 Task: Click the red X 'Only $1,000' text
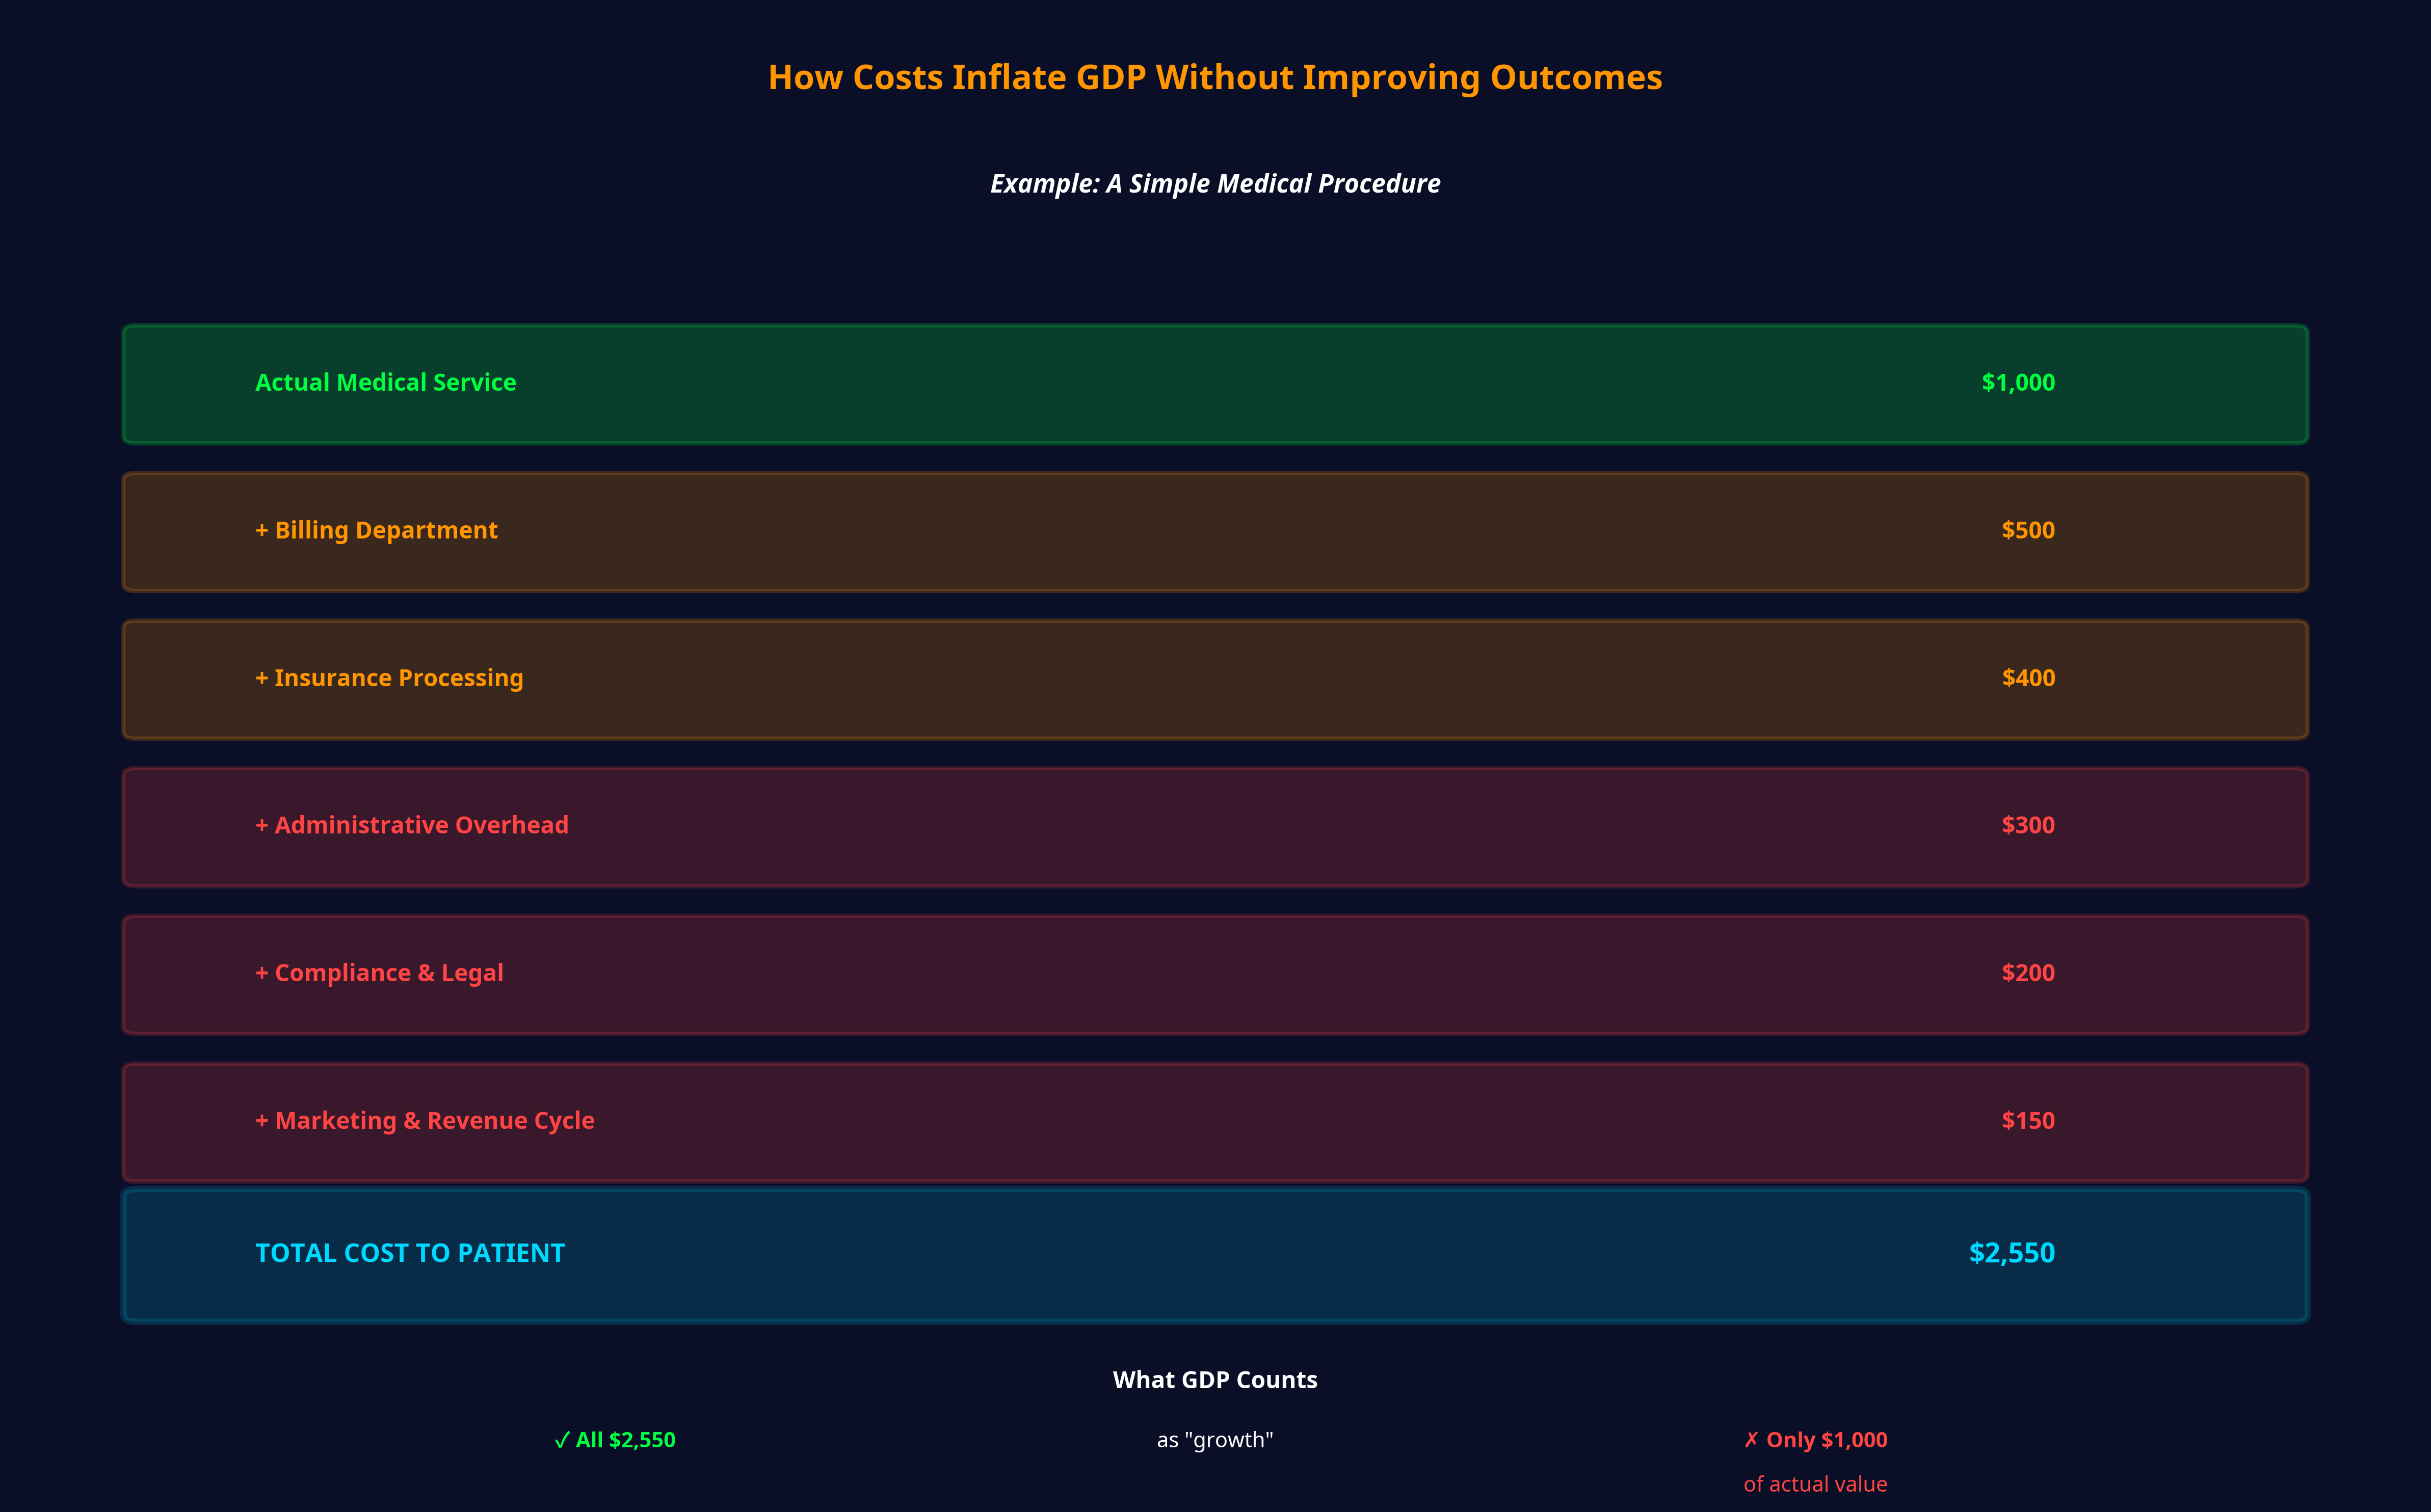coord(1815,1440)
